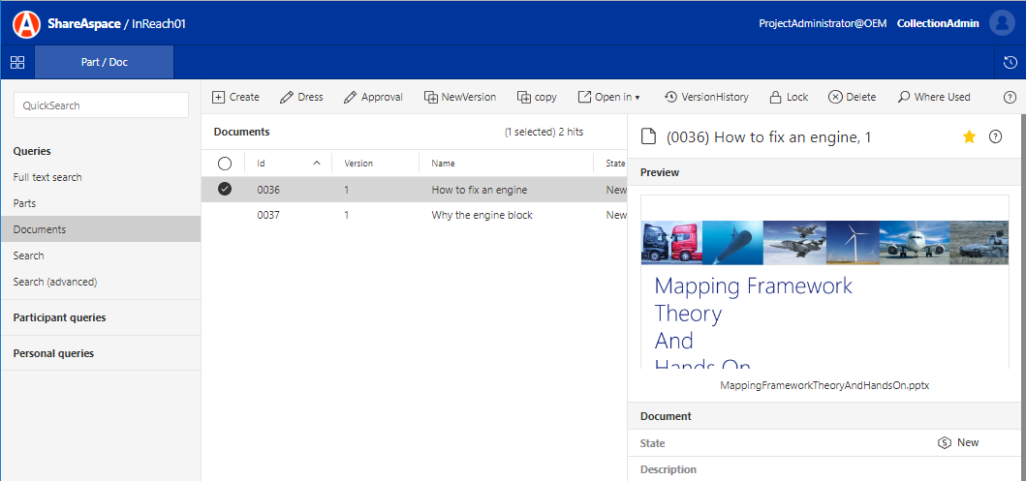Click the InReach01 breadcrumb link
The height and width of the screenshot is (481, 1026).
pos(159,23)
